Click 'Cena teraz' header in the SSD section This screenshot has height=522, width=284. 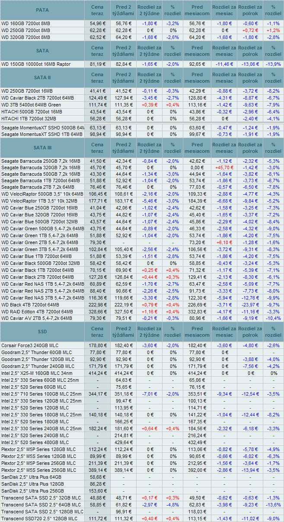coord(97,332)
